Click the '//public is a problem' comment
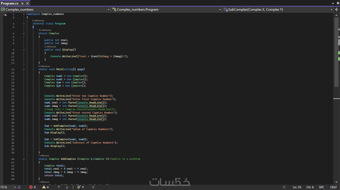 (125, 159)
